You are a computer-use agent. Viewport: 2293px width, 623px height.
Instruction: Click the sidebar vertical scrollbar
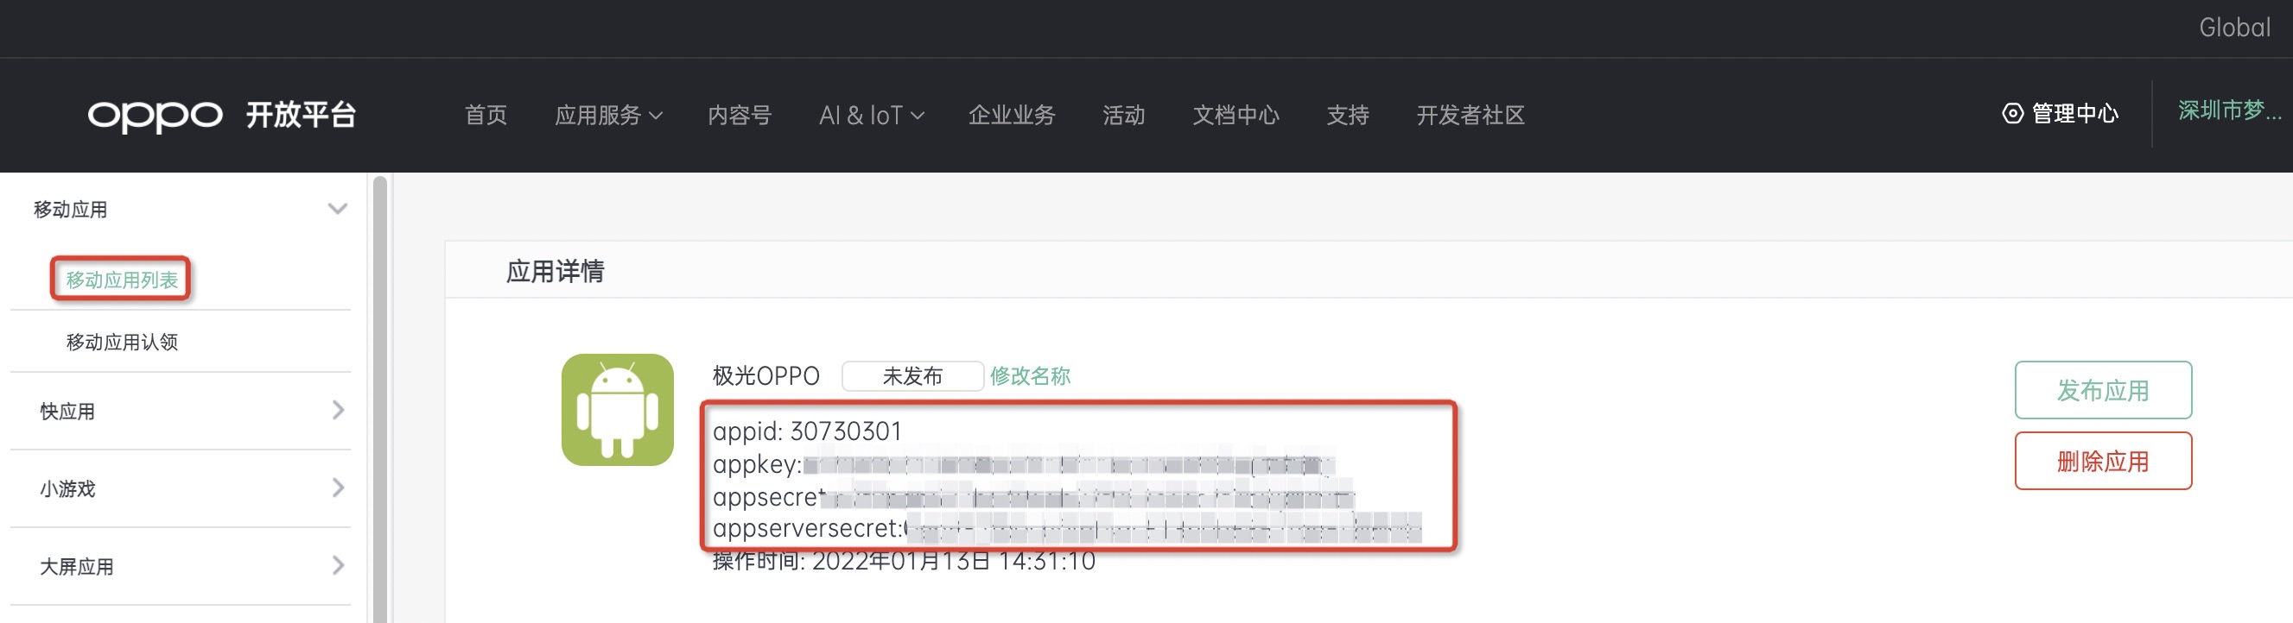click(x=380, y=398)
